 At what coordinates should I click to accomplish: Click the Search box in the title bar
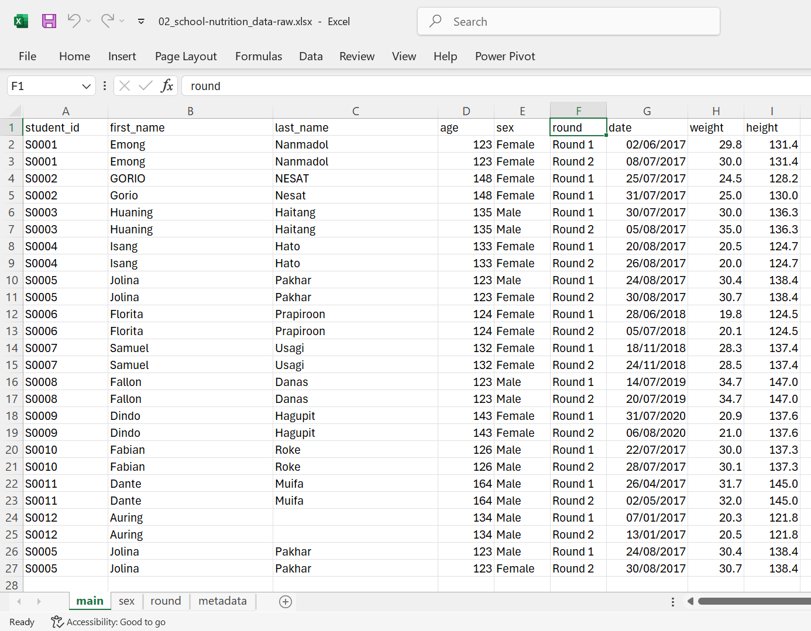point(568,22)
